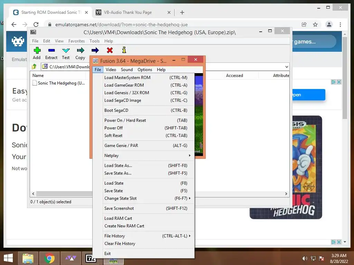The width and height of the screenshot is (354, 265).
Task: Select the Sonic The Hedgehog file row
Action: (59, 83)
